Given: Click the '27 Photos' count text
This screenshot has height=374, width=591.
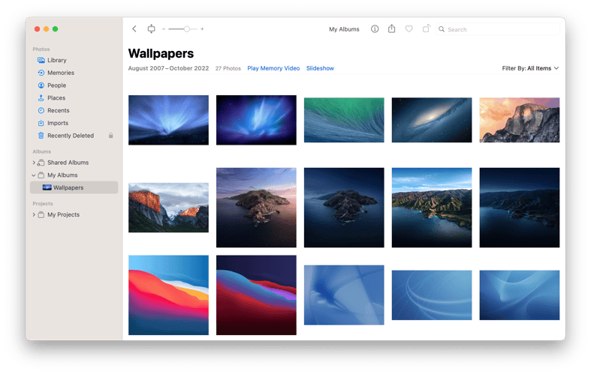Looking at the screenshot, I should click(x=228, y=68).
